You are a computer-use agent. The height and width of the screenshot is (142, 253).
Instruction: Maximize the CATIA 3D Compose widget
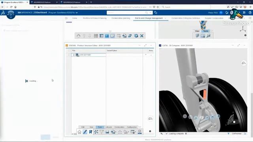click(x=238, y=45)
